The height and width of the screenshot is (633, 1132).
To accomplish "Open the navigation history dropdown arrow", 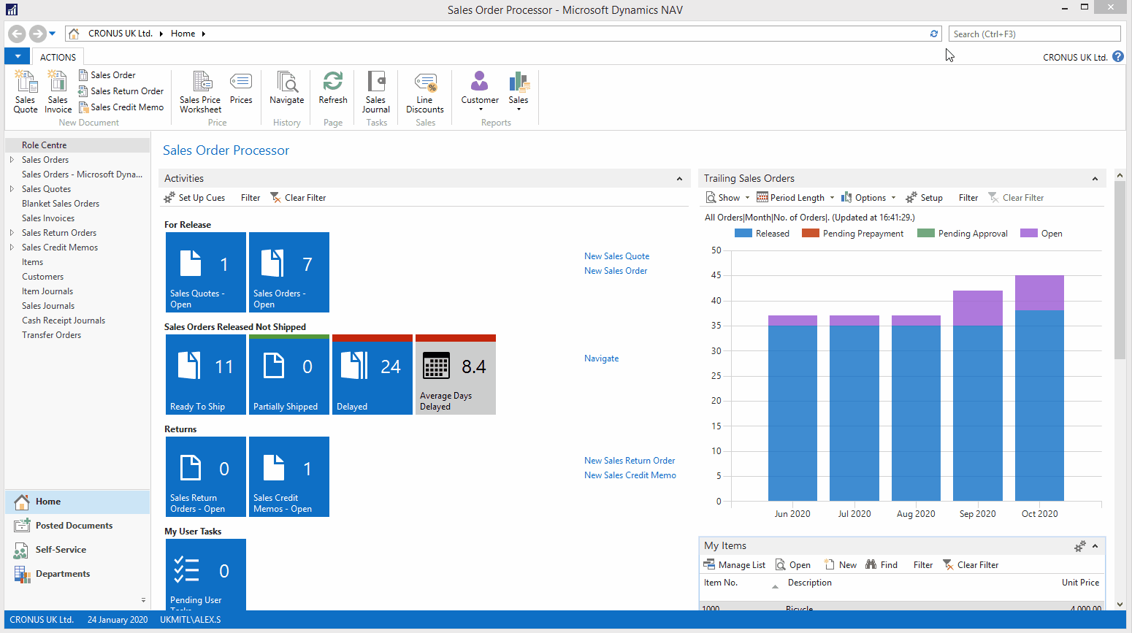I will 53,34.
